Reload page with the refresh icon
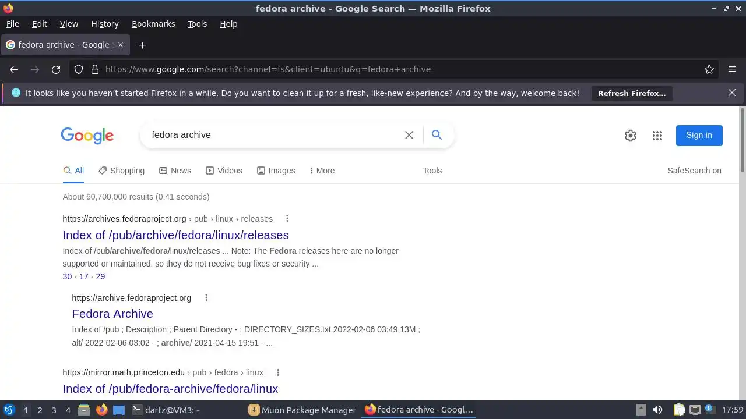746x419 pixels. 56,69
